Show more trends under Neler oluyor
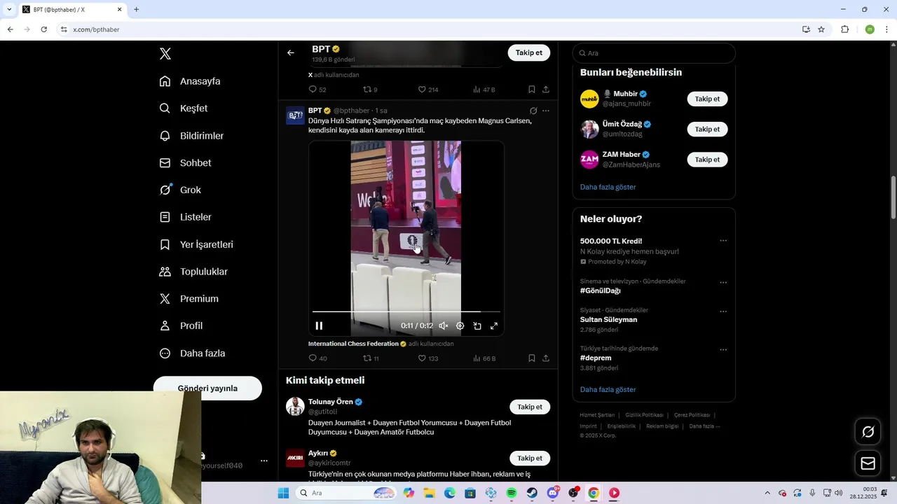The height and width of the screenshot is (504, 897). [608, 389]
